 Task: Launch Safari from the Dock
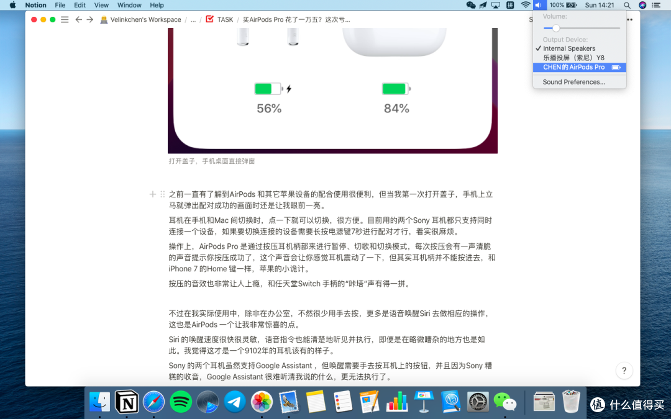point(153,402)
